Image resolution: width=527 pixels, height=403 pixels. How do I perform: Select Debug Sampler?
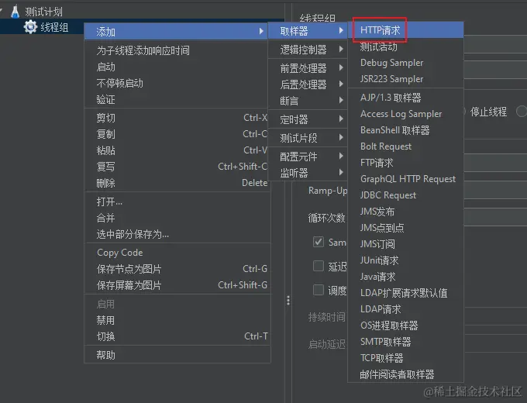(x=405, y=63)
